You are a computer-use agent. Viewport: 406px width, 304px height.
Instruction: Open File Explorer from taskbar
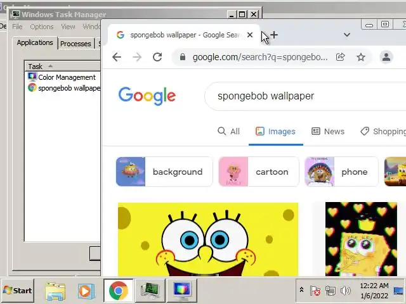tap(55, 291)
